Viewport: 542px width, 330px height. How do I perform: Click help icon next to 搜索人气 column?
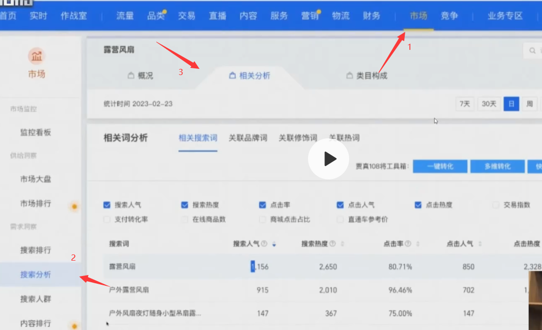click(x=264, y=244)
